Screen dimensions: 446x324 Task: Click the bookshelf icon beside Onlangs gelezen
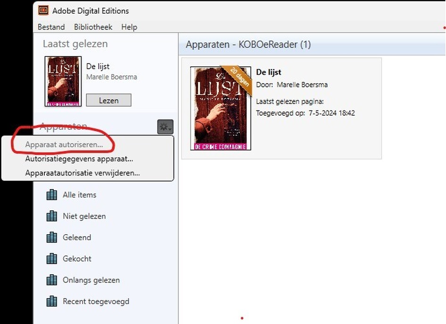click(51, 280)
